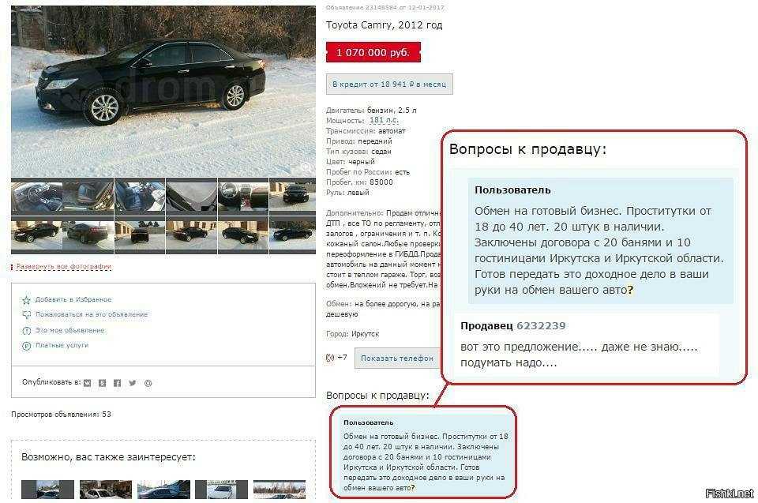Share listing to VK icon
This screenshot has height=503, width=758.
(x=88, y=383)
